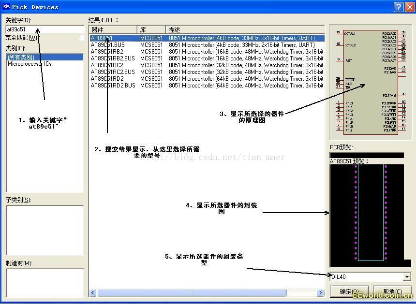Close the Pick Devices dialog
The image size is (416, 304).
click(409, 7)
